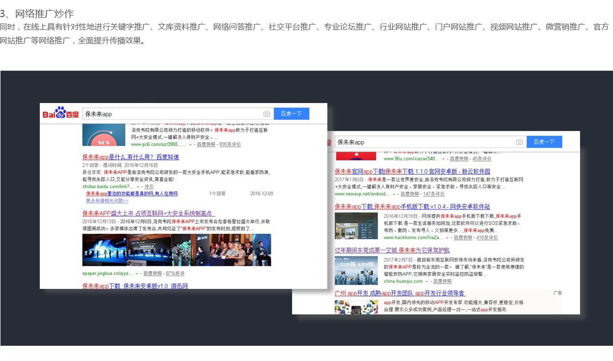Screen dimensions: 613x361
Task: Click thumbnail beside 网侠安卓软件站 result
Action: coord(356,226)
